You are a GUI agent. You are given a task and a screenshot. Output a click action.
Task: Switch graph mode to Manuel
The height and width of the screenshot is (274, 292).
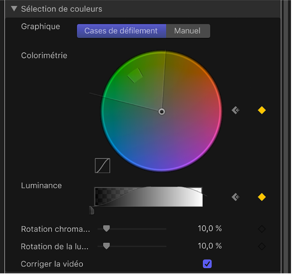tap(188, 31)
